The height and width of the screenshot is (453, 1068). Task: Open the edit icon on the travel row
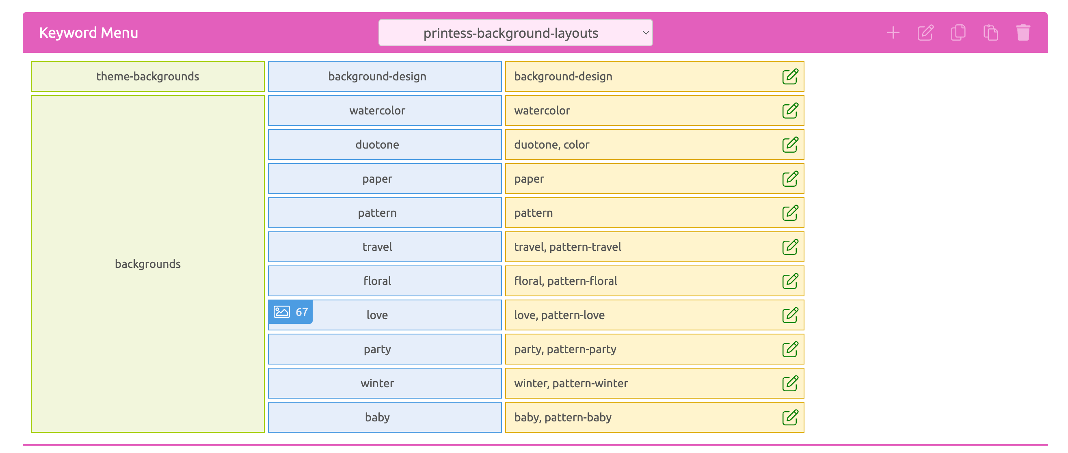pyautogui.click(x=791, y=247)
